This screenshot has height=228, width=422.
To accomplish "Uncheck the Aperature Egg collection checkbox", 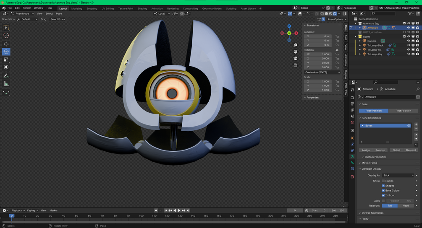I will (404, 23).
